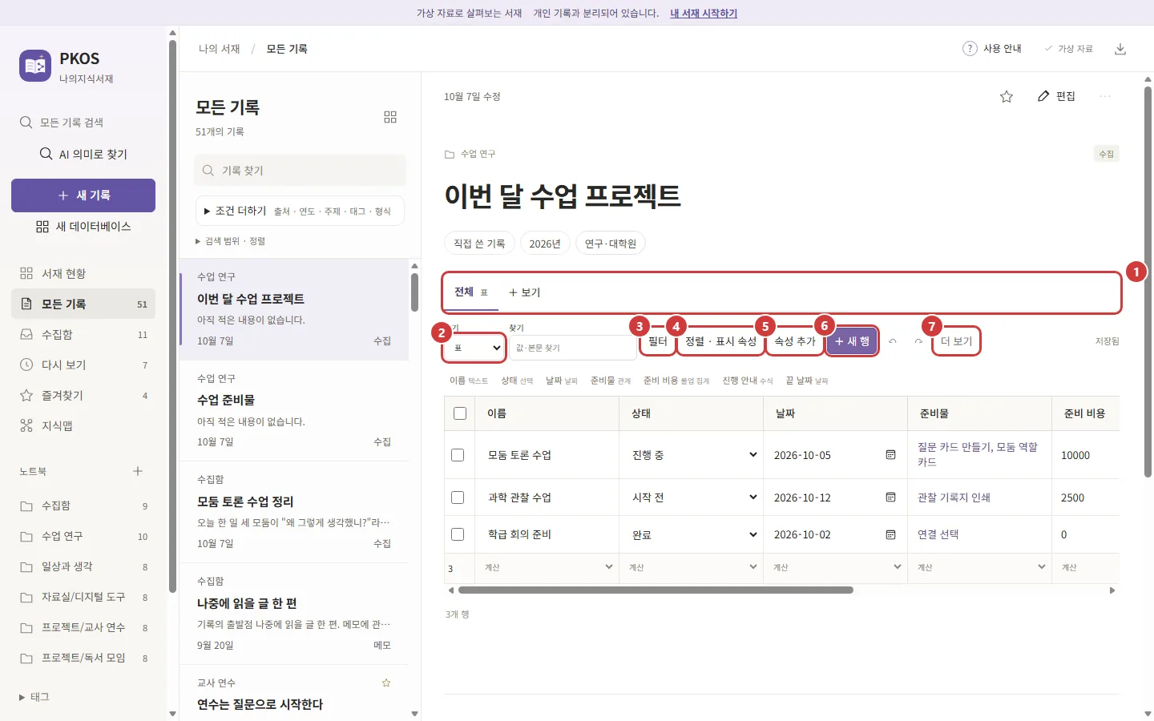
Task: Click the star on 교사 연수 card
Action: point(386,683)
